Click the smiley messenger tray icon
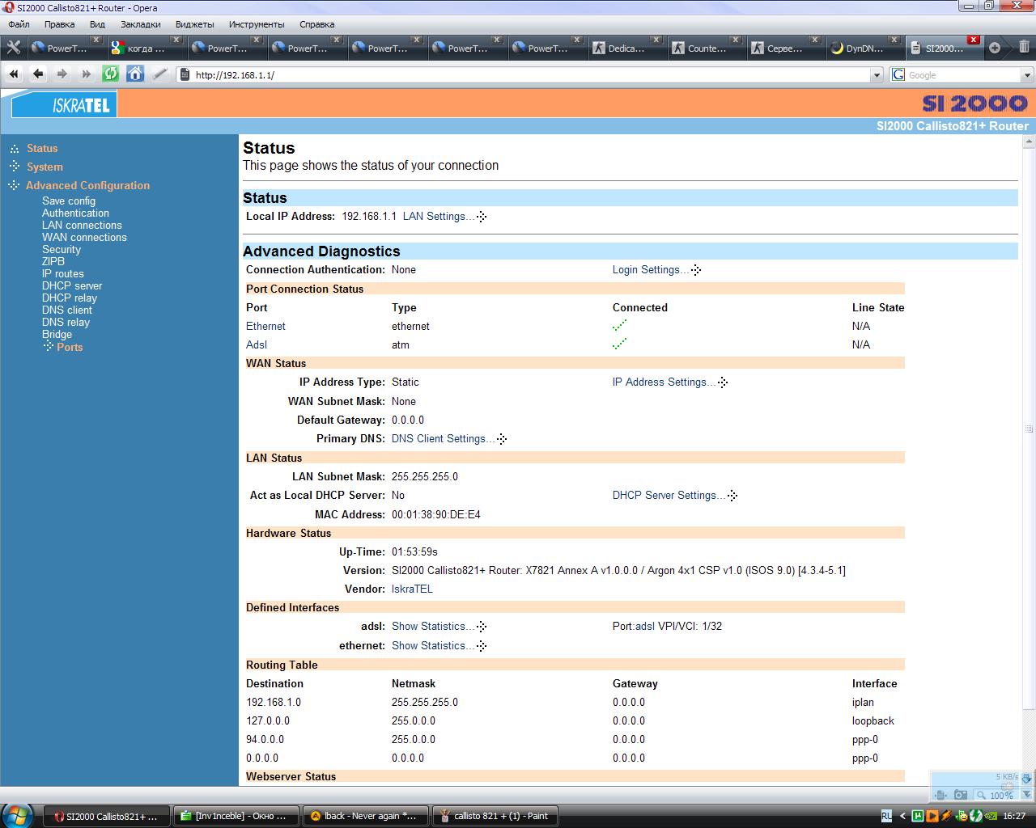The width and height of the screenshot is (1036, 828). pyautogui.click(x=961, y=816)
